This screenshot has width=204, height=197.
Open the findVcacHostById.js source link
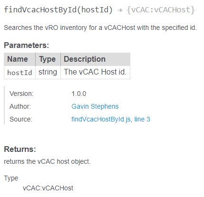click(x=101, y=119)
